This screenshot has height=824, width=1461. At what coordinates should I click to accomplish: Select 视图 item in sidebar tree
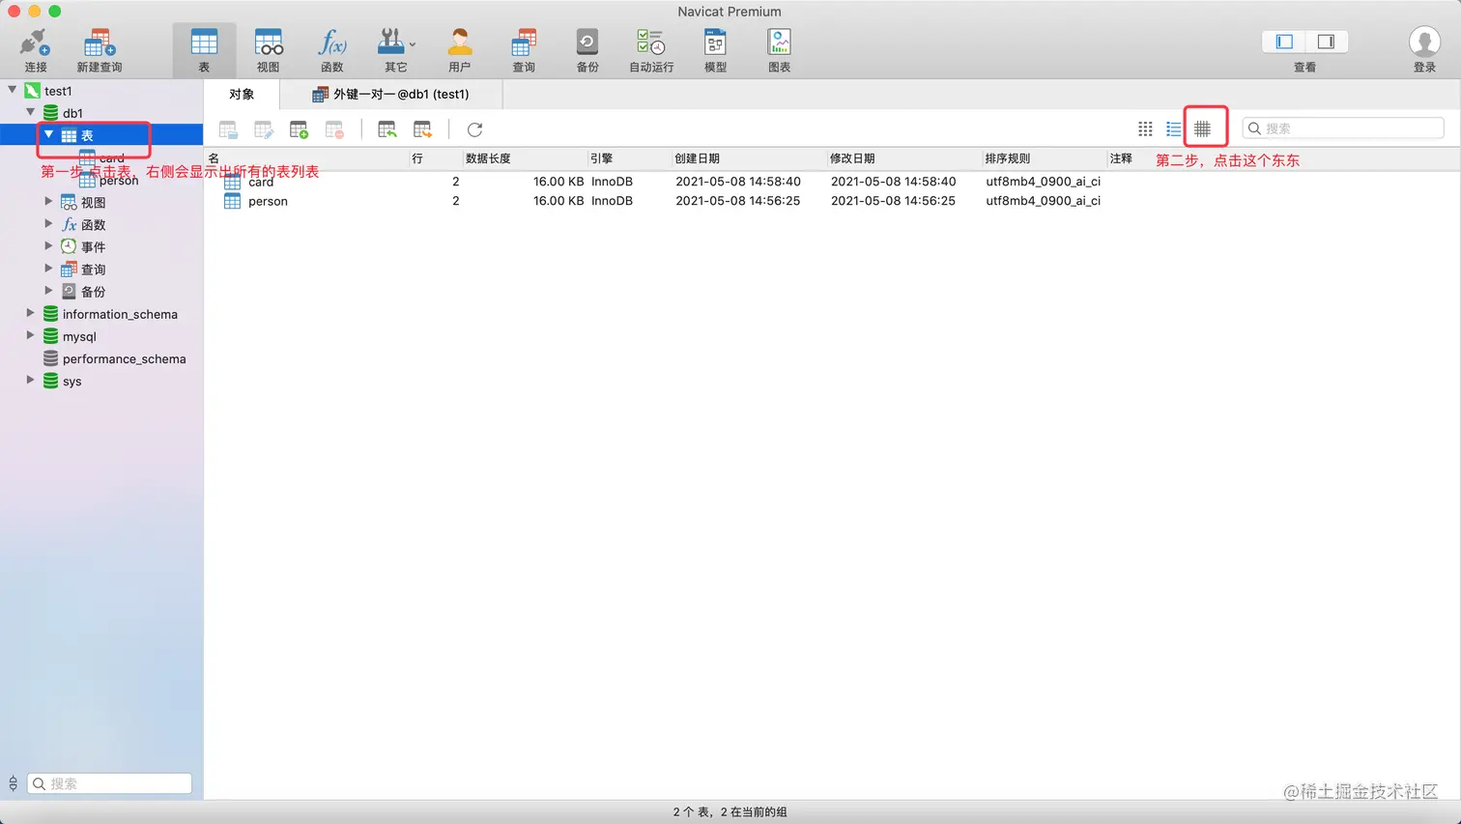click(x=93, y=203)
